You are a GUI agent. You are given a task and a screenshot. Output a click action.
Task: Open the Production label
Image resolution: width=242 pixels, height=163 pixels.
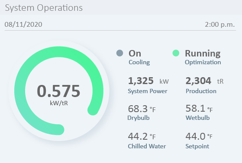[x=201, y=91]
